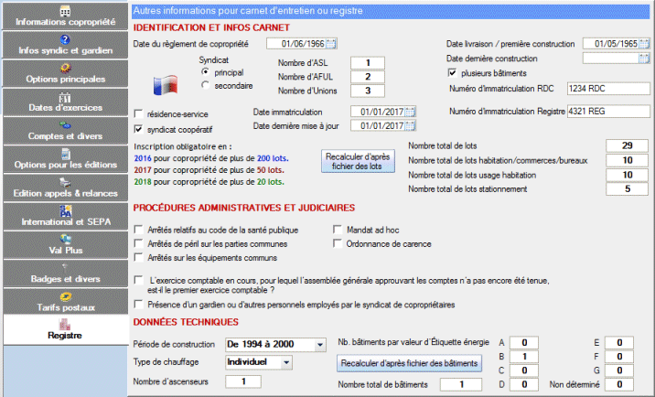Enable the Mandat ad hoc checkbox

click(x=338, y=230)
